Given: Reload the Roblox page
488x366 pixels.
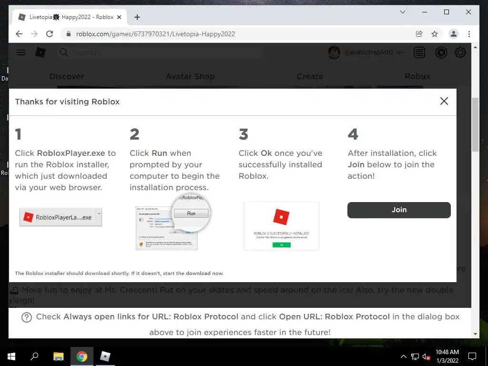Looking at the screenshot, I should [x=50, y=34].
